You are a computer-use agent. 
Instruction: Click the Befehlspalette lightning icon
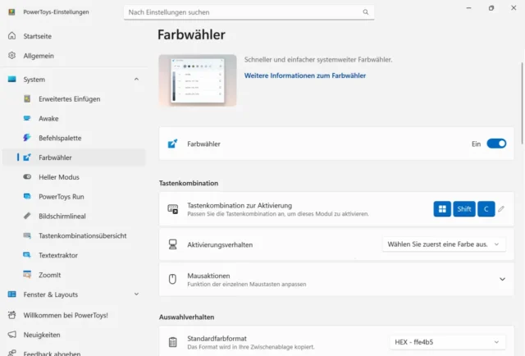[27, 138]
